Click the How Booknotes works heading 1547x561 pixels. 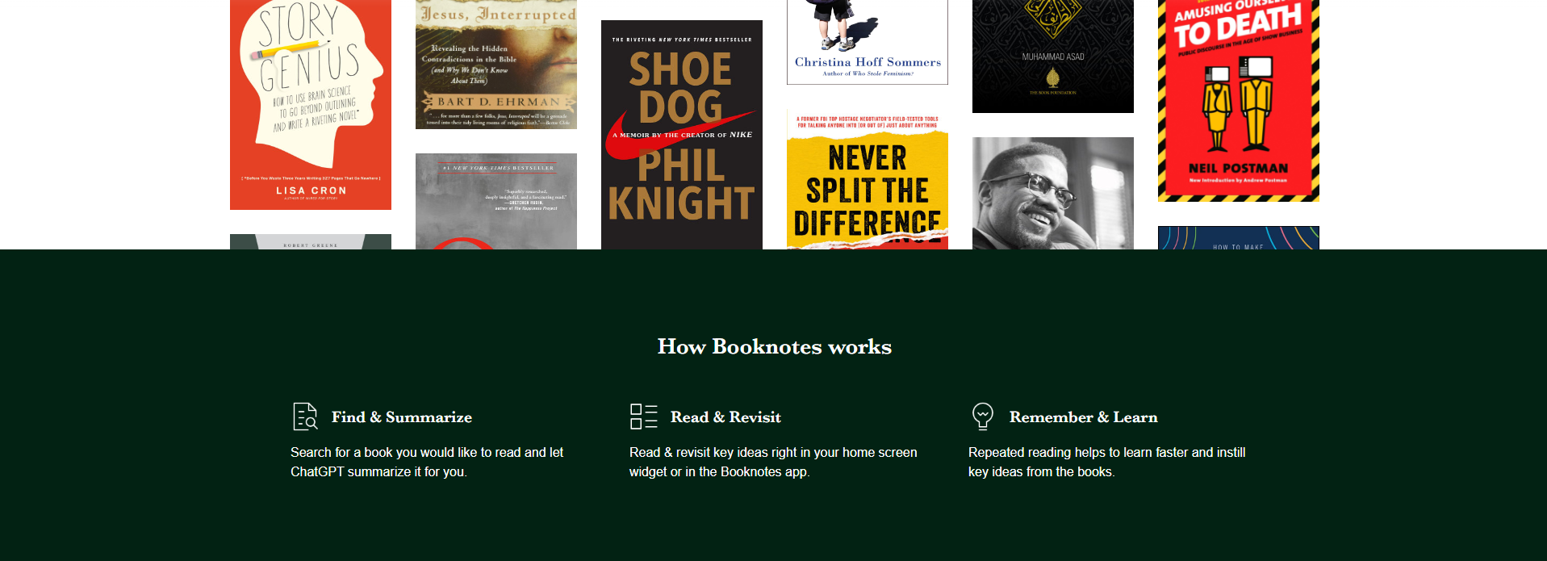[x=774, y=347]
